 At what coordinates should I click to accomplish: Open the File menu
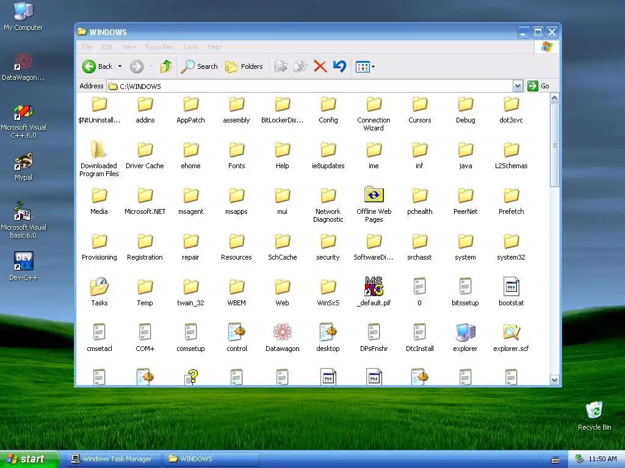(87, 47)
